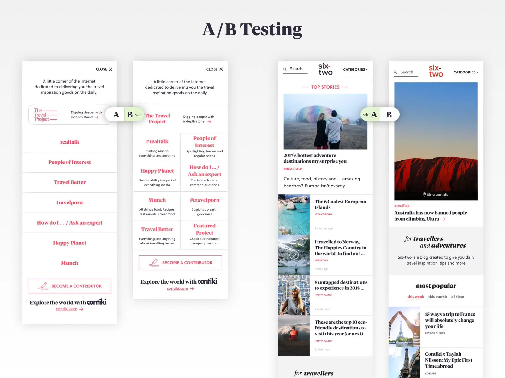Click #TRAVELPORN tag under European Islands

click(x=323, y=214)
